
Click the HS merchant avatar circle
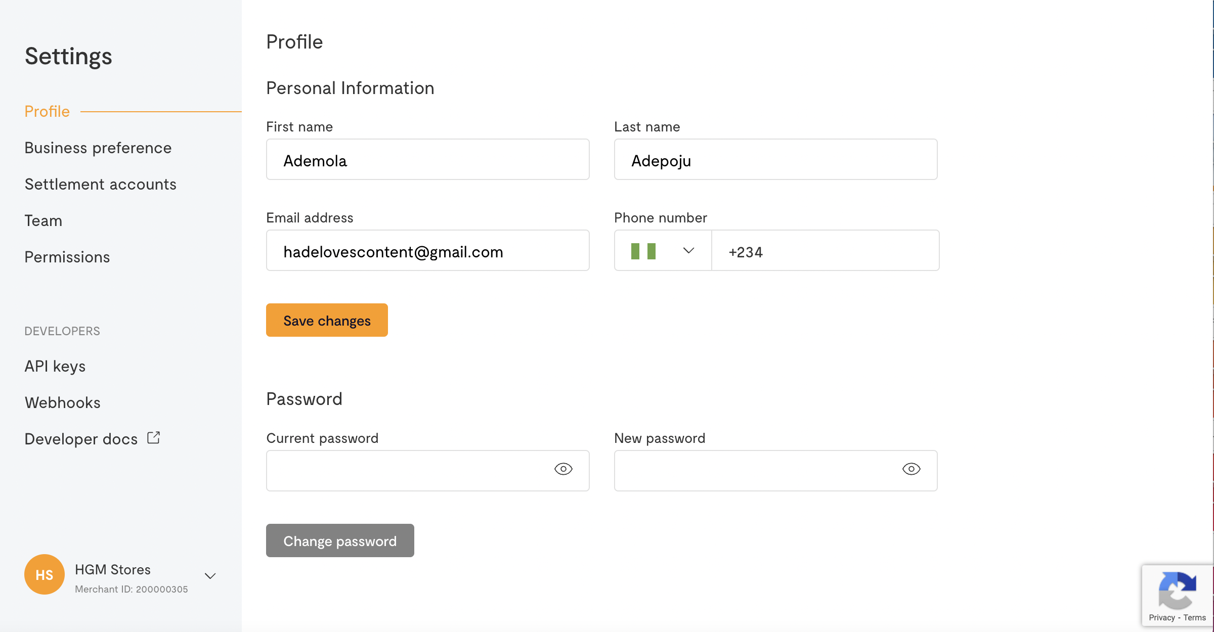(45, 574)
